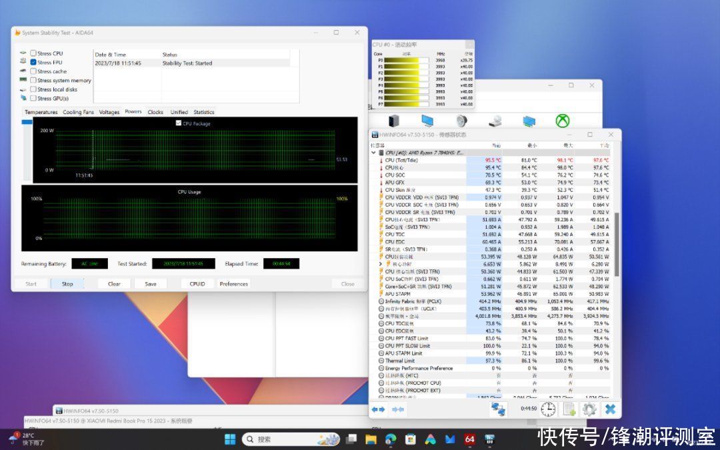The height and width of the screenshot is (450, 720).
Task: Click the network drive icon in background window
Action: click(x=495, y=121)
